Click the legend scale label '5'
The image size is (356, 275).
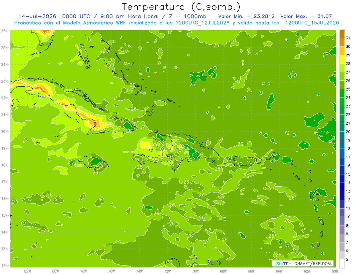point(347,260)
